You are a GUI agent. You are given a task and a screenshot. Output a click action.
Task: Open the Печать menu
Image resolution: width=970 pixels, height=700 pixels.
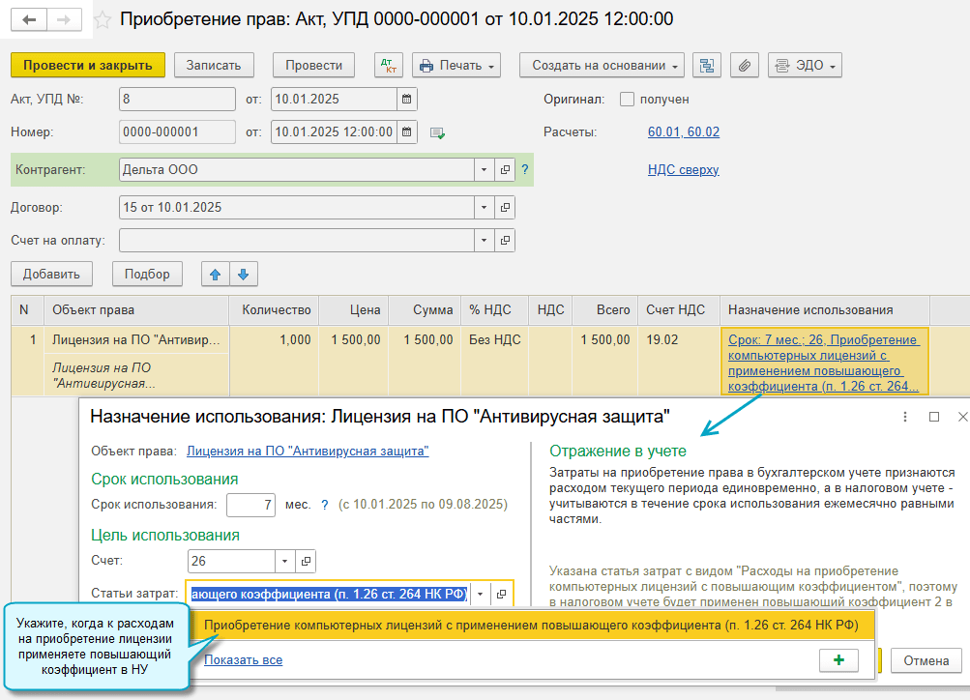[456, 66]
